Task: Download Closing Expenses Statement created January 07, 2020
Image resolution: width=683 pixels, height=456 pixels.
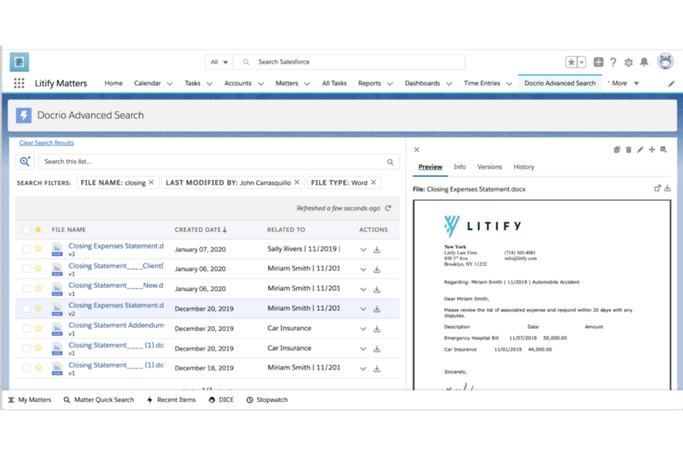Action: [377, 249]
